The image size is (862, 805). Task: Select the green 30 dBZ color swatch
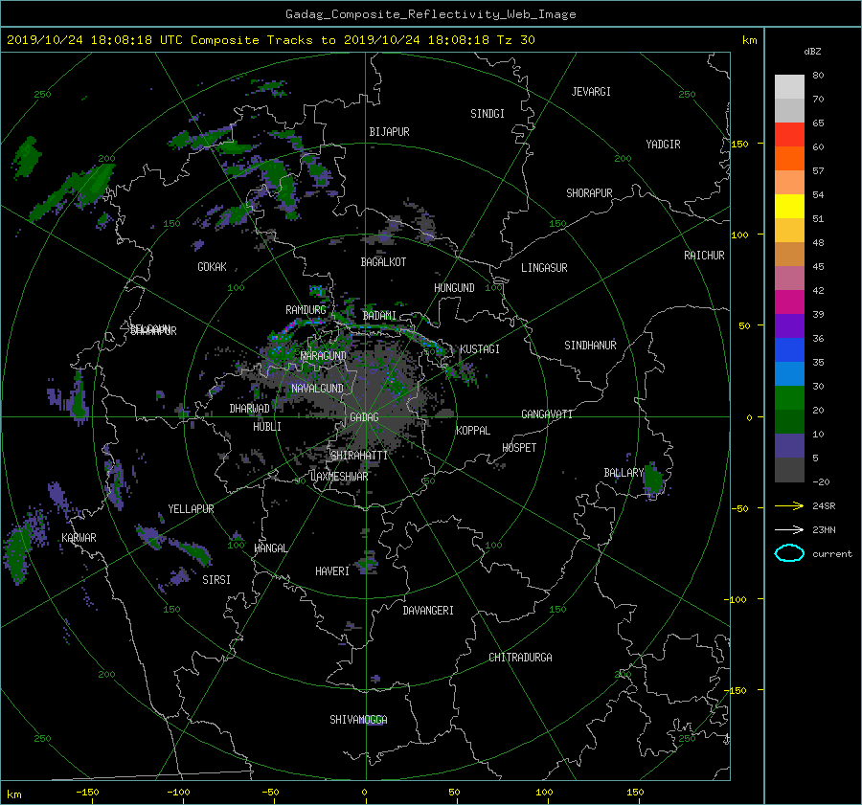click(x=789, y=397)
